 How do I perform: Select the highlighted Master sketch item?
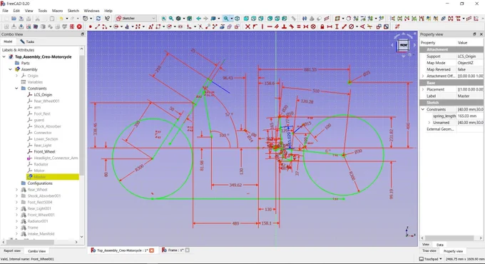40,177
